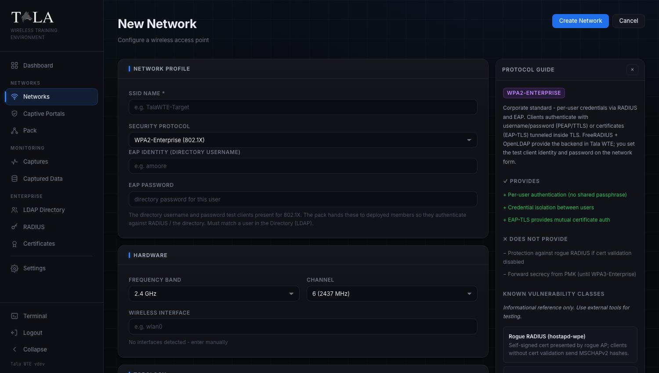Click 'EAP-TLS provides mutual certificate auth' text
Image resolution: width=659 pixels, height=373 pixels.
point(559,220)
